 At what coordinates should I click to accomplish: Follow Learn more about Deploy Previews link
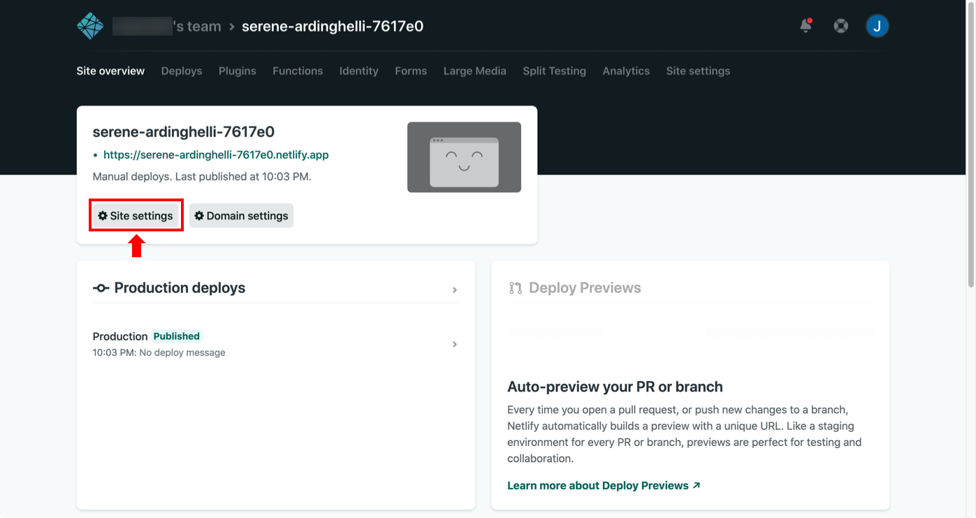click(x=604, y=485)
